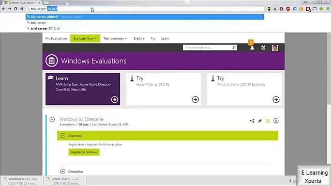Click the green square icon beside pin
331x186 pixels.
(267, 121)
